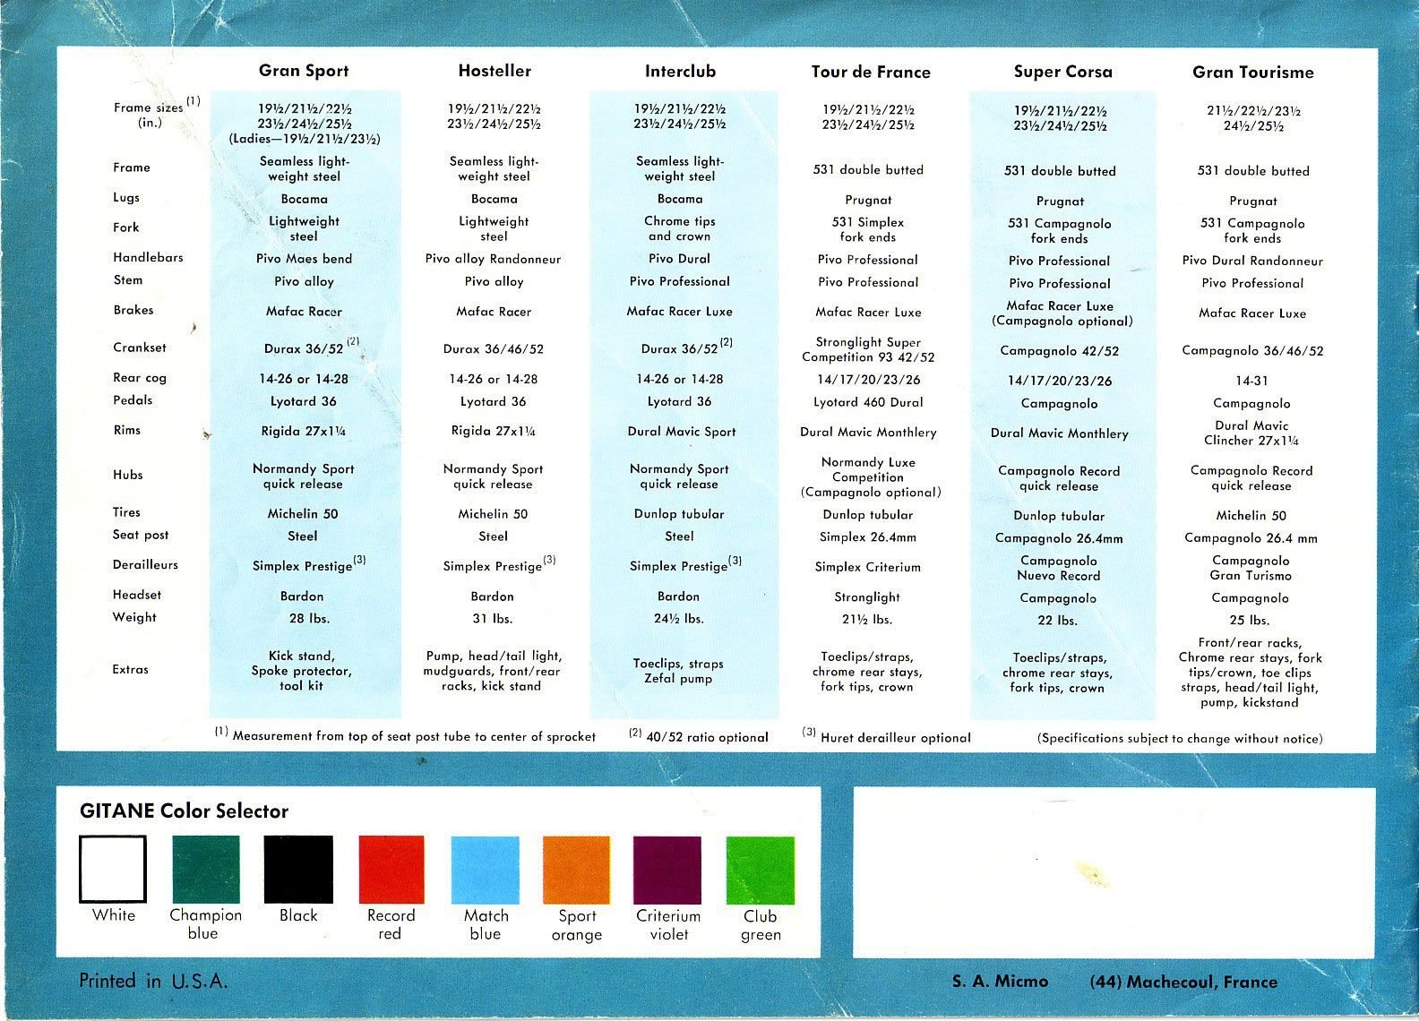Select 'Stronglight Super Competition 93 42/52' cell
This screenshot has height=1021, width=1419.
[x=868, y=349]
